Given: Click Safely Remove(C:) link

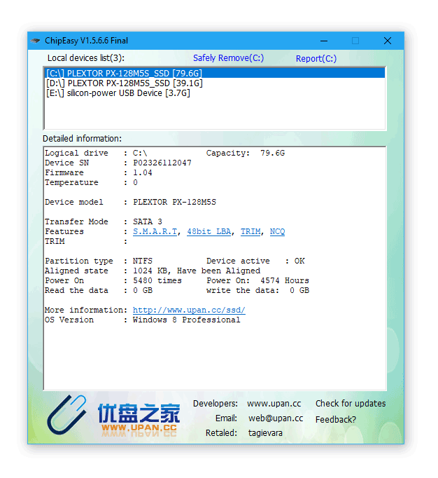Looking at the screenshot, I should tap(228, 58).
